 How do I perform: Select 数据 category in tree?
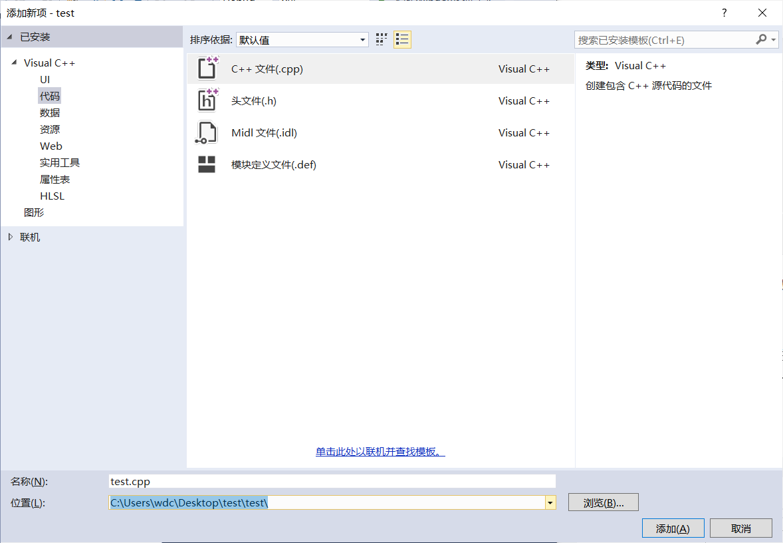click(x=49, y=112)
